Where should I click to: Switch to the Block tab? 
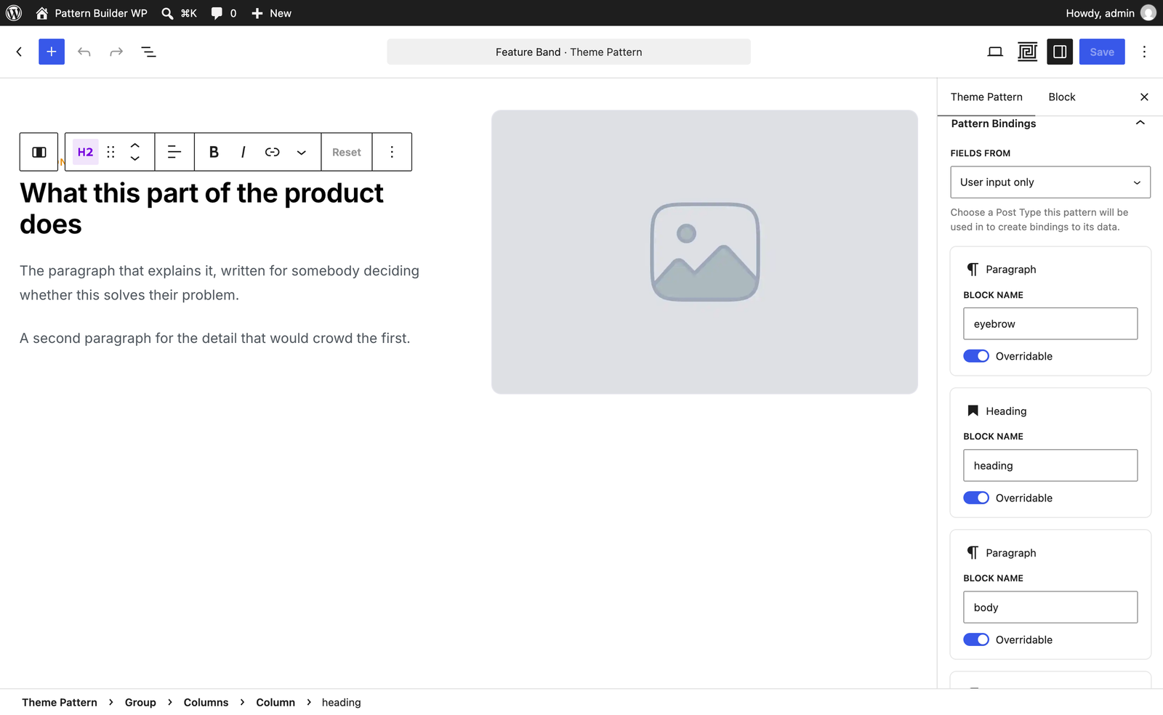[1062, 97]
